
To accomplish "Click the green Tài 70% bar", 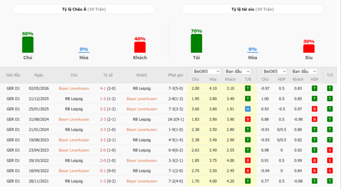I will (x=196, y=43).
